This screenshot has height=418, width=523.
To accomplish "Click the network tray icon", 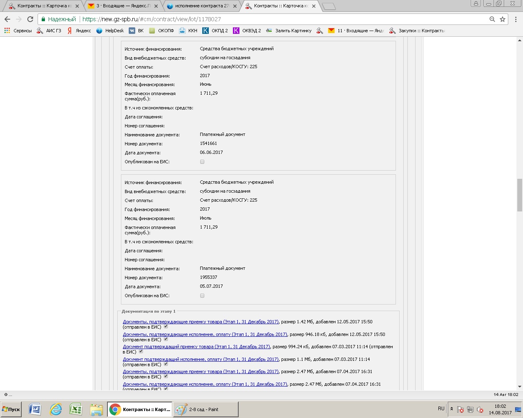I will pyautogui.click(x=470, y=409).
